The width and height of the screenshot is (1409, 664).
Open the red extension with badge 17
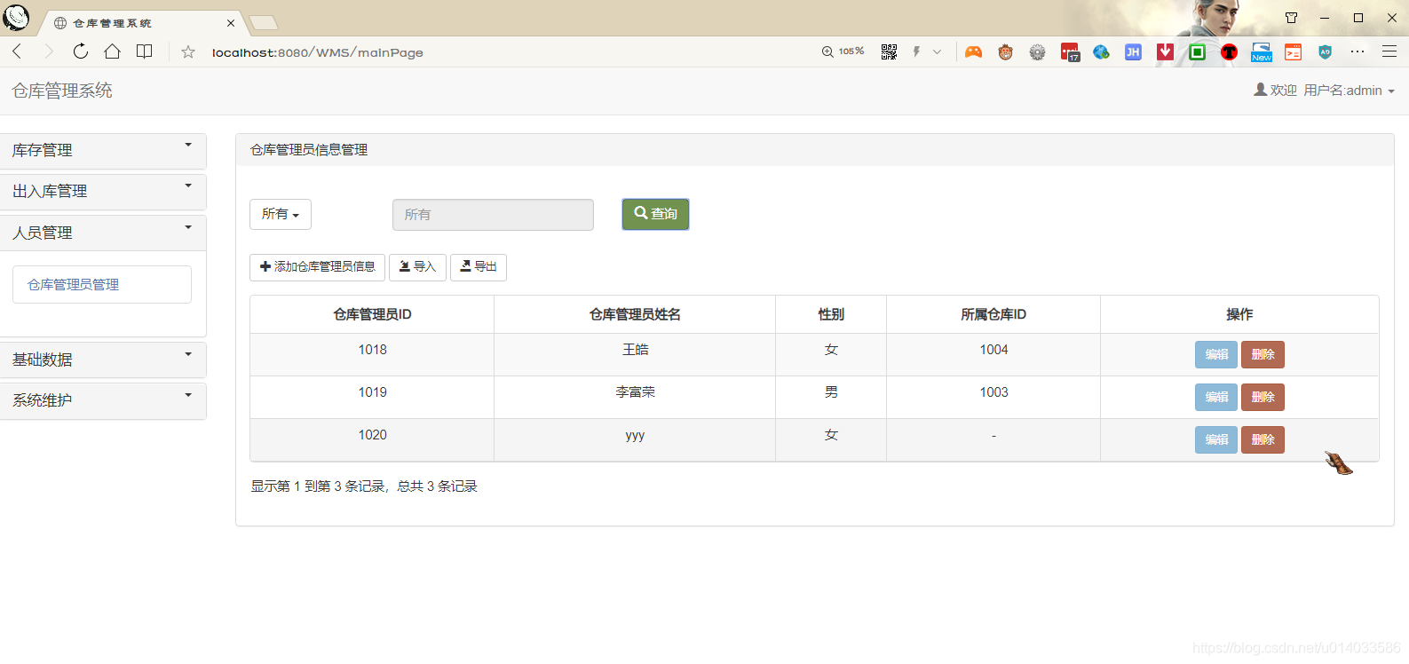1070,52
